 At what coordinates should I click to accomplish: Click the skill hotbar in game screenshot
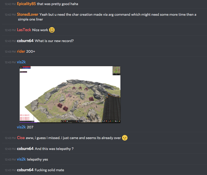tap(71, 121)
